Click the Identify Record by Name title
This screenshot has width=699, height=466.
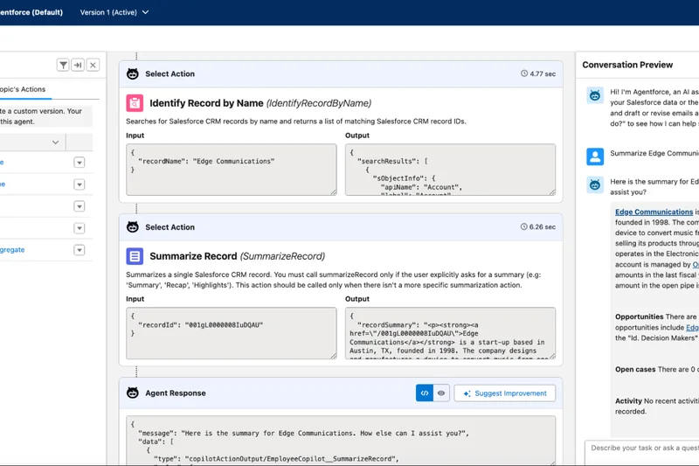(206, 103)
